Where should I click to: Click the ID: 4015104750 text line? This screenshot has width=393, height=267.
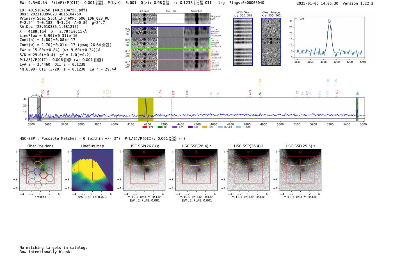pyautogui.click(x=53, y=10)
